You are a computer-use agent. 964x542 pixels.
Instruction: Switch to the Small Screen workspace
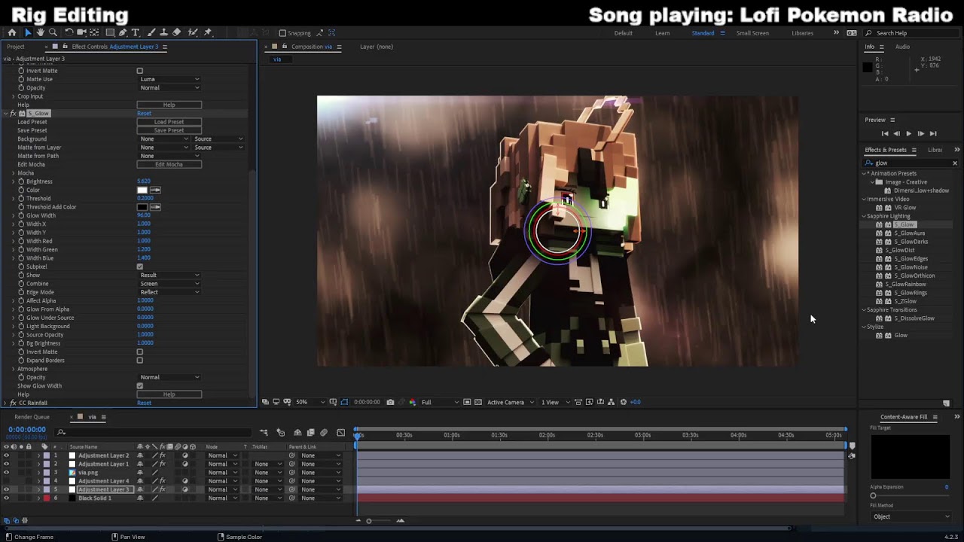[752, 33]
